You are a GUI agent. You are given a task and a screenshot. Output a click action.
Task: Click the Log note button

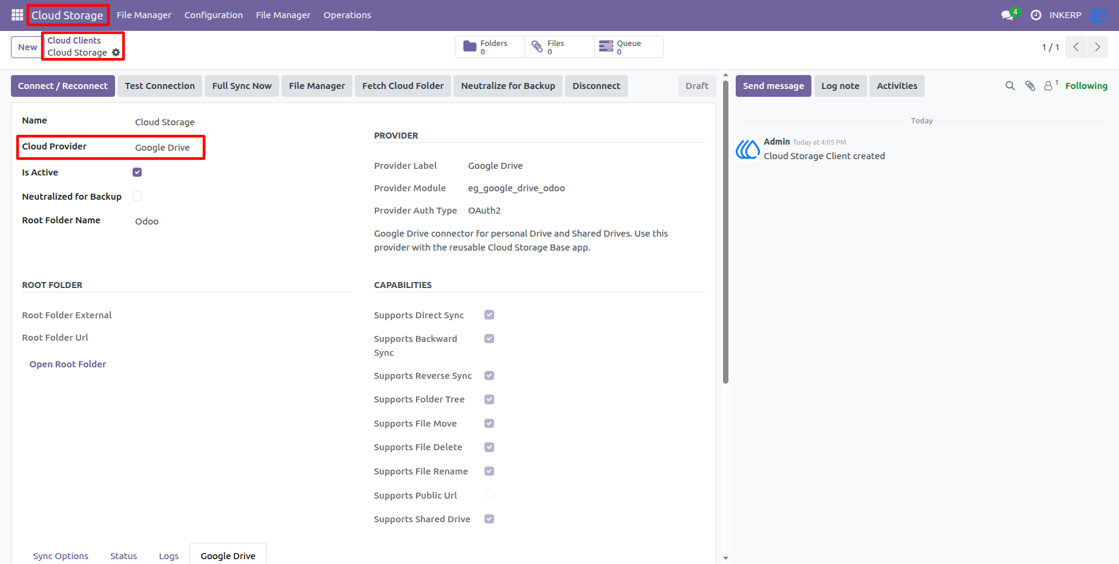pyautogui.click(x=840, y=86)
